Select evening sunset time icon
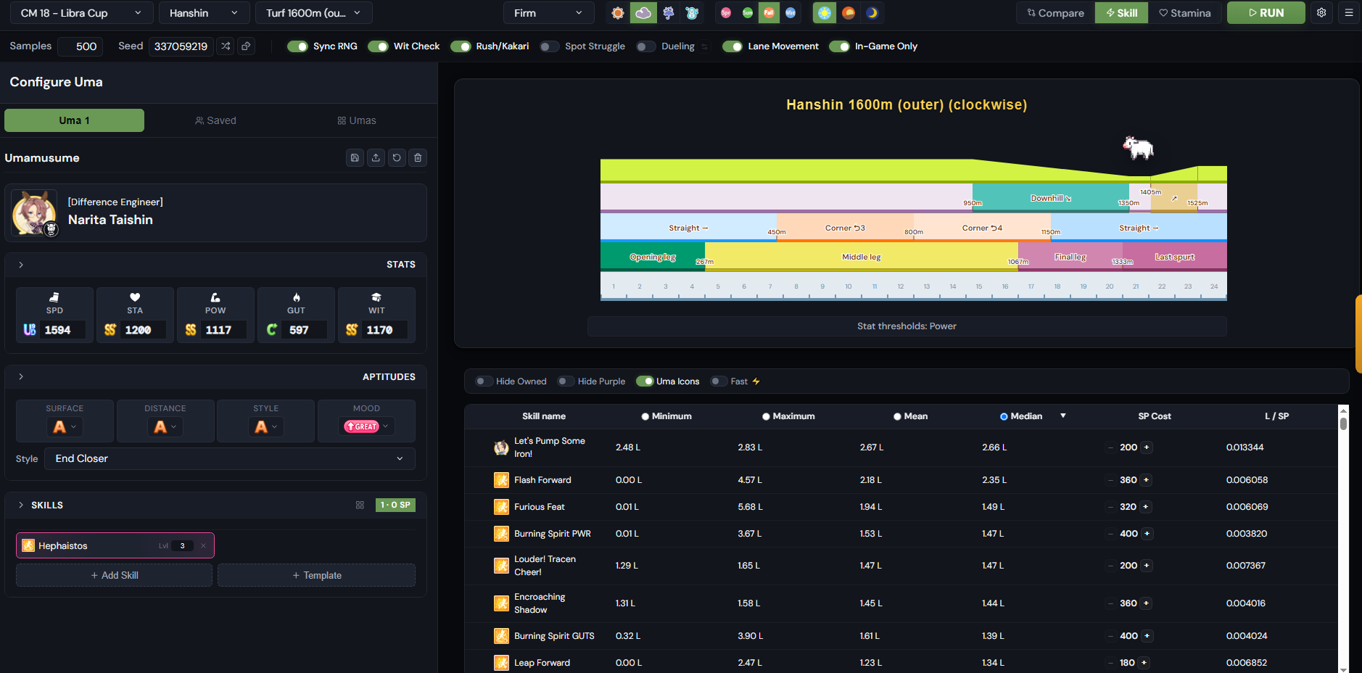The image size is (1362, 673). [849, 13]
